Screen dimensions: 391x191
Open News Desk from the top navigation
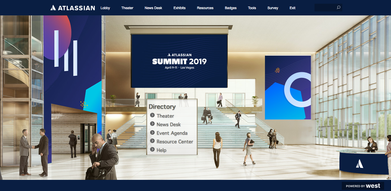[153, 8]
